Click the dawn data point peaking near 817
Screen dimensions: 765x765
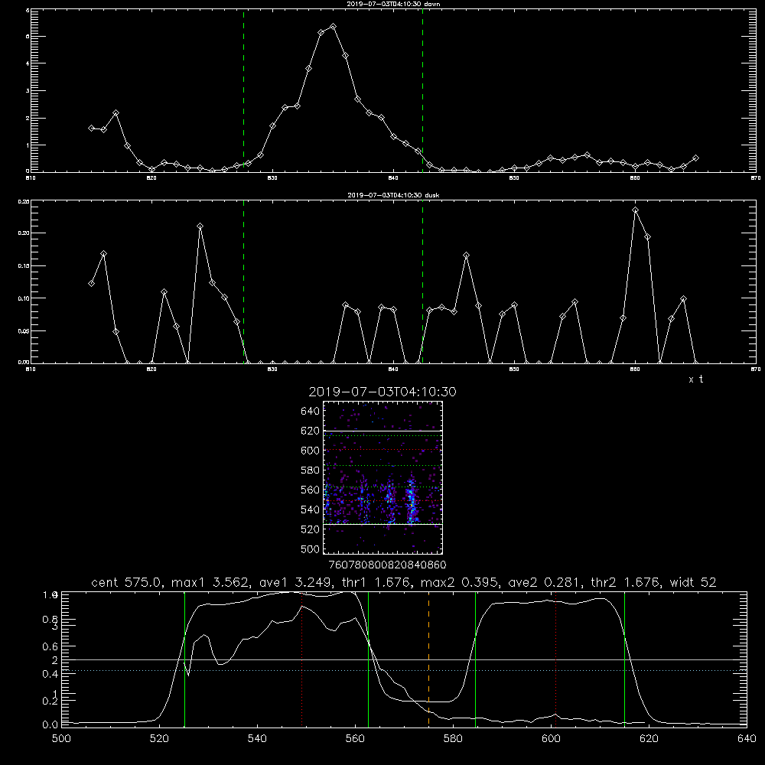116,113
